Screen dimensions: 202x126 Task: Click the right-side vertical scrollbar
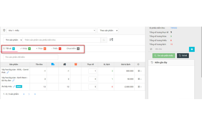[201, 52]
